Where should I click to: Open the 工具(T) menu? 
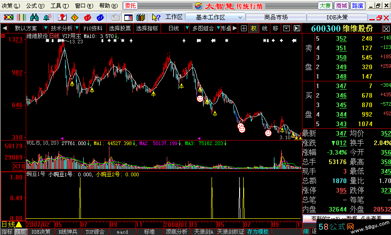(x=60, y=6)
